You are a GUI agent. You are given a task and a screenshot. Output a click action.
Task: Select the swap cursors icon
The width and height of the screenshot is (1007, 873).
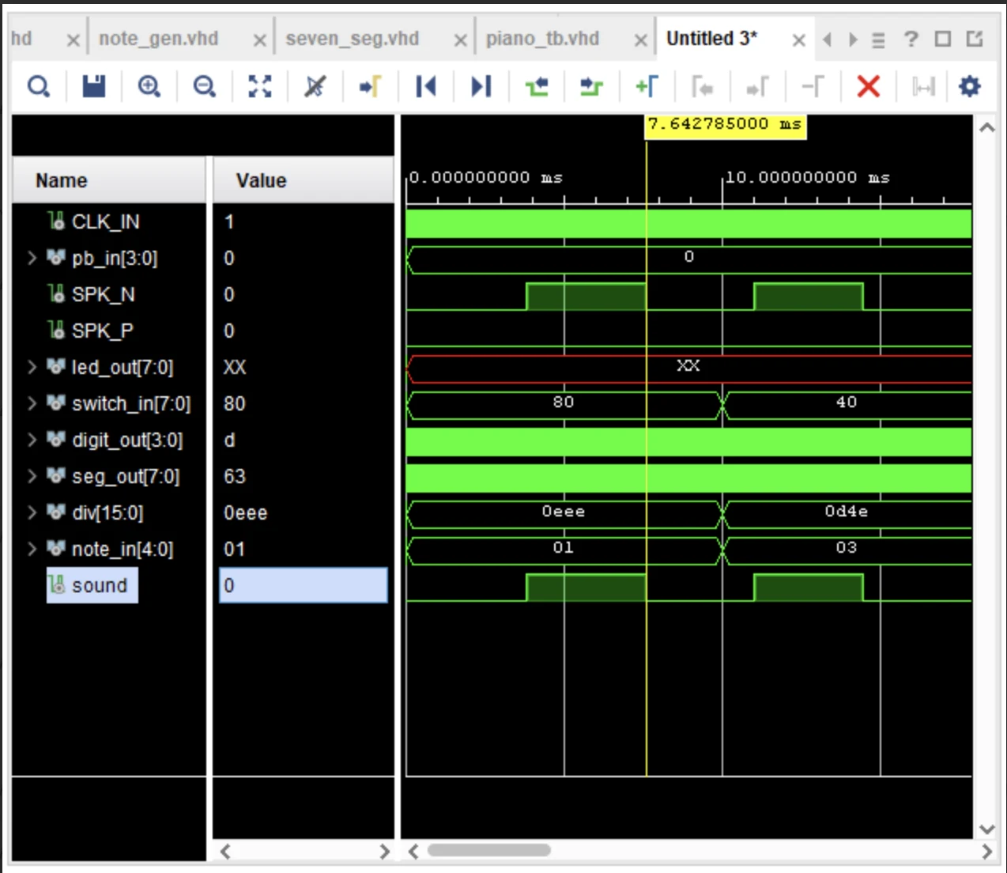coord(813,86)
